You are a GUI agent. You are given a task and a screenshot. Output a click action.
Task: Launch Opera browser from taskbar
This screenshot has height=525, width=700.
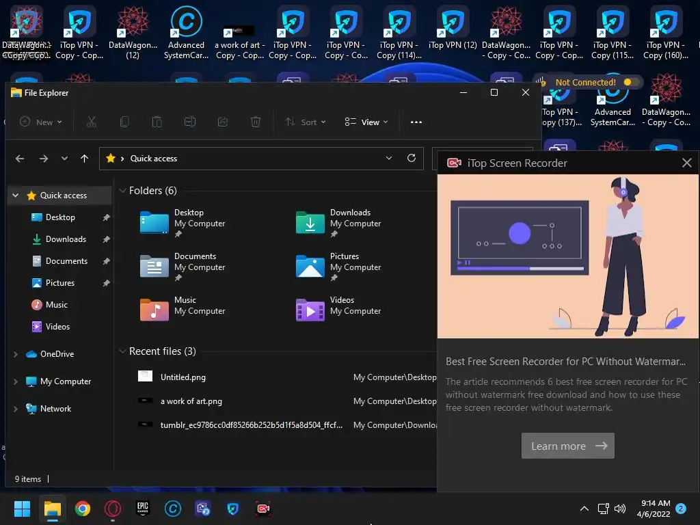(x=113, y=509)
